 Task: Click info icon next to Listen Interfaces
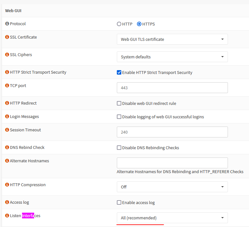click(x=7, y=216)
